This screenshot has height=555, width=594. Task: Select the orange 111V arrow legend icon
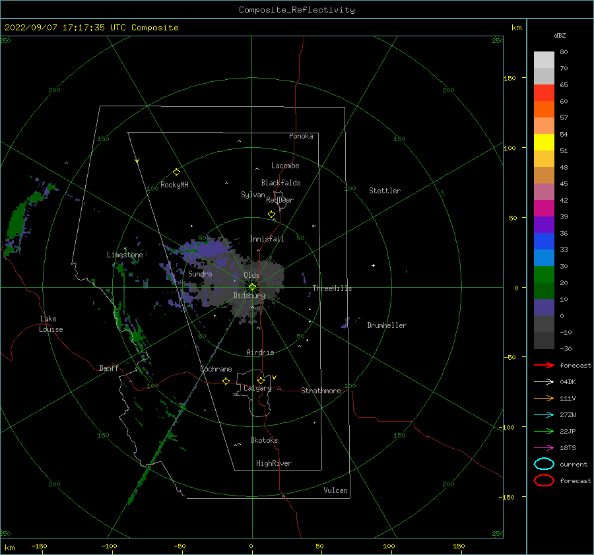coord(544,398)
